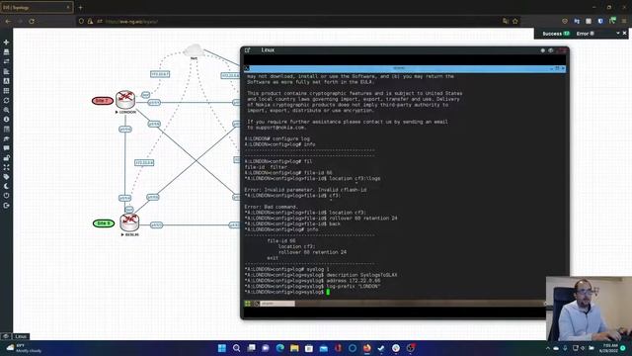Click the 172.22.0.9 address label near BERLIN

144,162
